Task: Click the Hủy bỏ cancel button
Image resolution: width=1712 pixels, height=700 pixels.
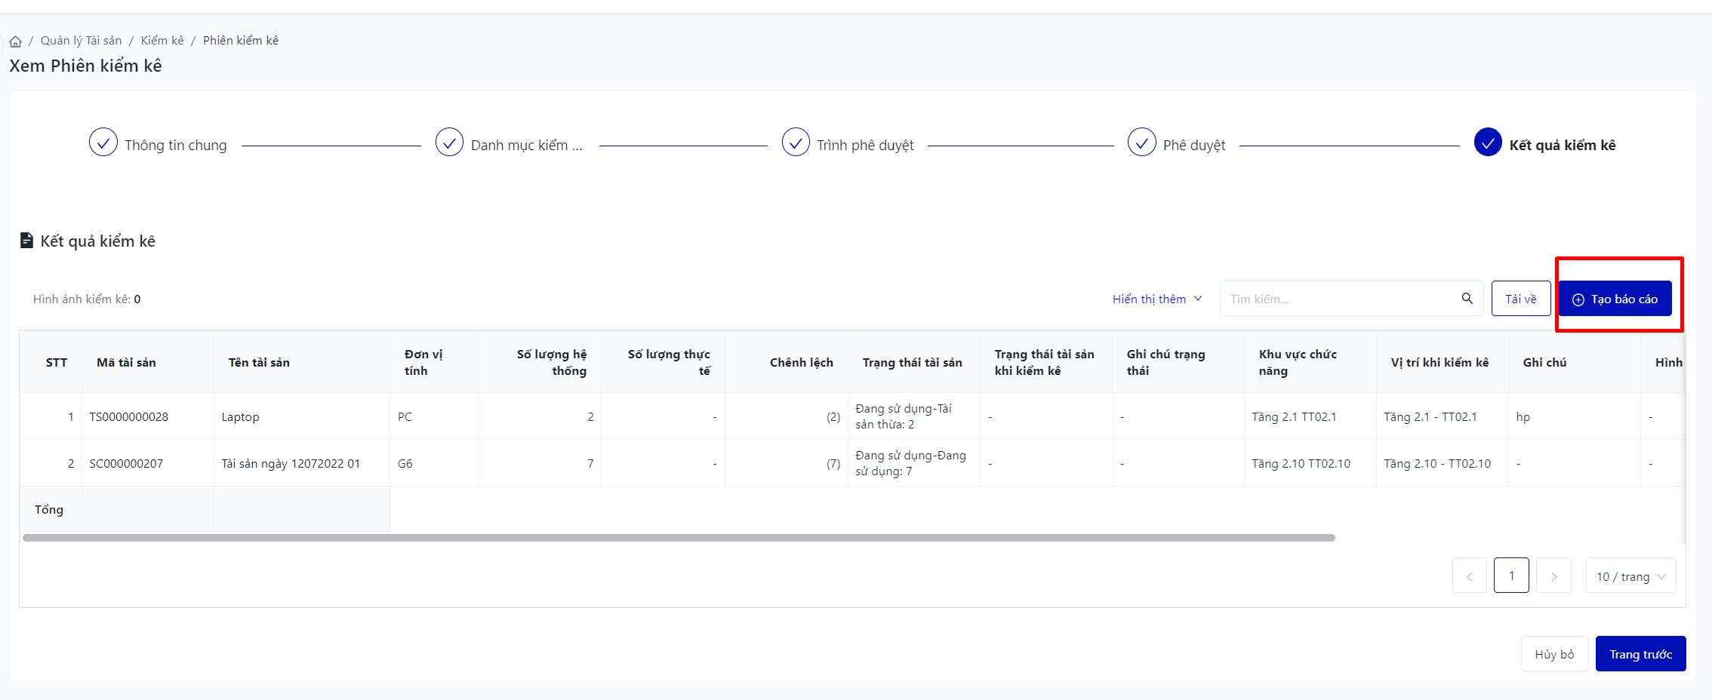Action: (1554, 654)
